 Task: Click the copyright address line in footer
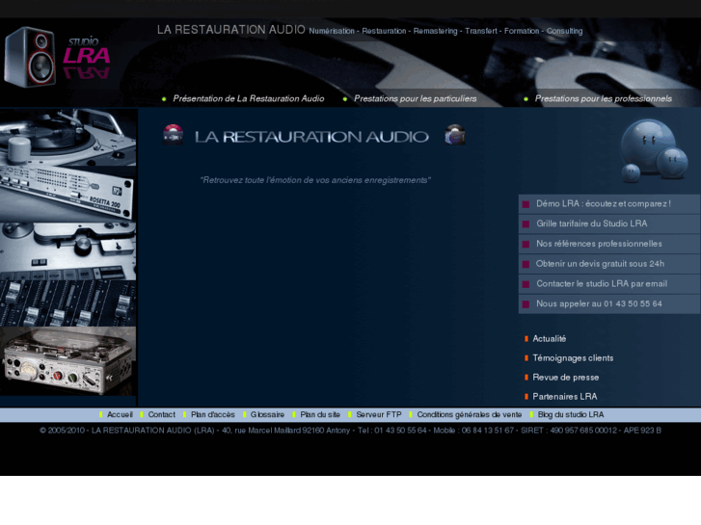[350, 431]
